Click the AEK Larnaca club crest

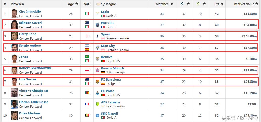97,104
